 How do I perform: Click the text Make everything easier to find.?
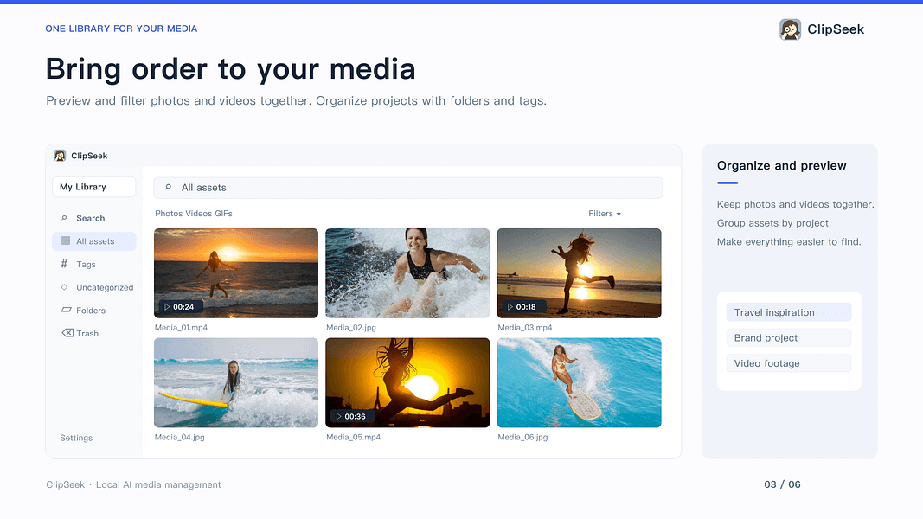[789, 242]
